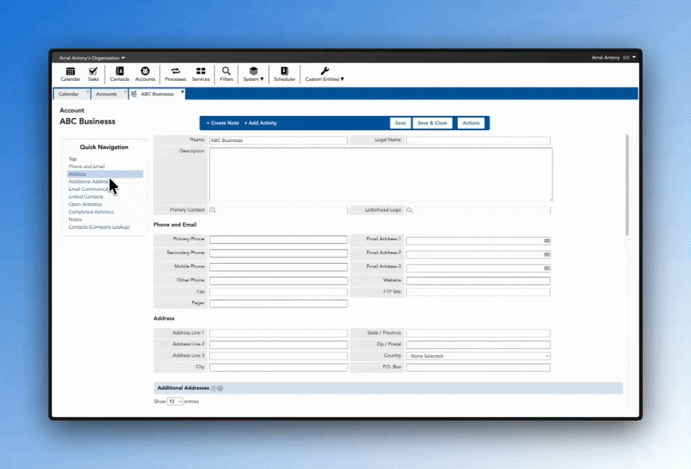The height and width of the screenshot is (469, 691).
Task: Jump to Notes in Quick Navigation
Action: (x=75, y=220)
